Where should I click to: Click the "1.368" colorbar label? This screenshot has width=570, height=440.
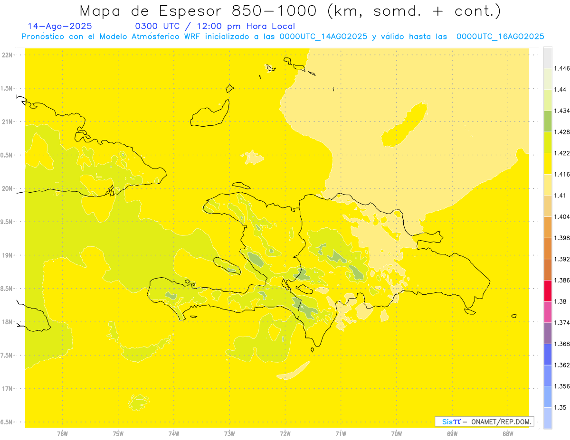coord(563,344)
